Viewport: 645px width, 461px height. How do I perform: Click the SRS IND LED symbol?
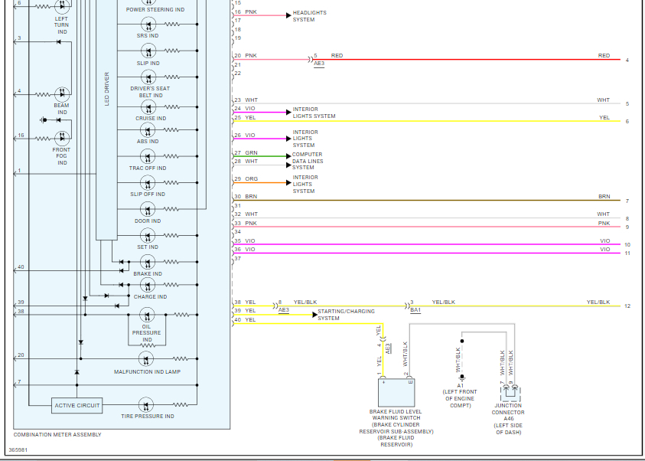point(148,25)
